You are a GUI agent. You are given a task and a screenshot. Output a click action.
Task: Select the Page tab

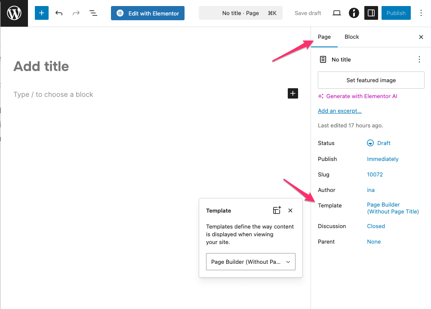coord(324,37)
